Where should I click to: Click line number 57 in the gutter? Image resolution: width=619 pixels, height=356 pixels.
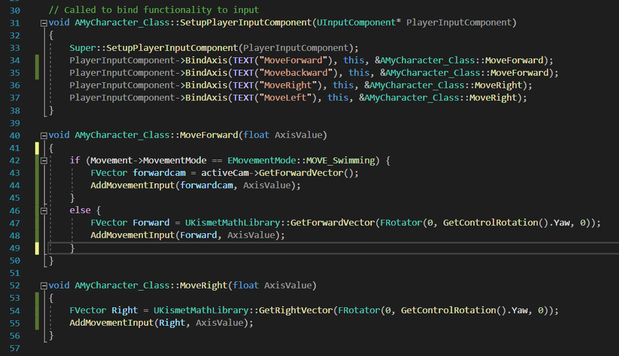point(14,348)
